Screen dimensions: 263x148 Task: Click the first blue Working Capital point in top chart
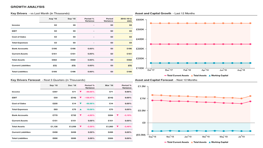pyautogui.click(x=151, y=63)
